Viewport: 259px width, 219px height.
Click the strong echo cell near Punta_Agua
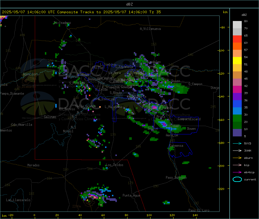click(x=93, y=196)
